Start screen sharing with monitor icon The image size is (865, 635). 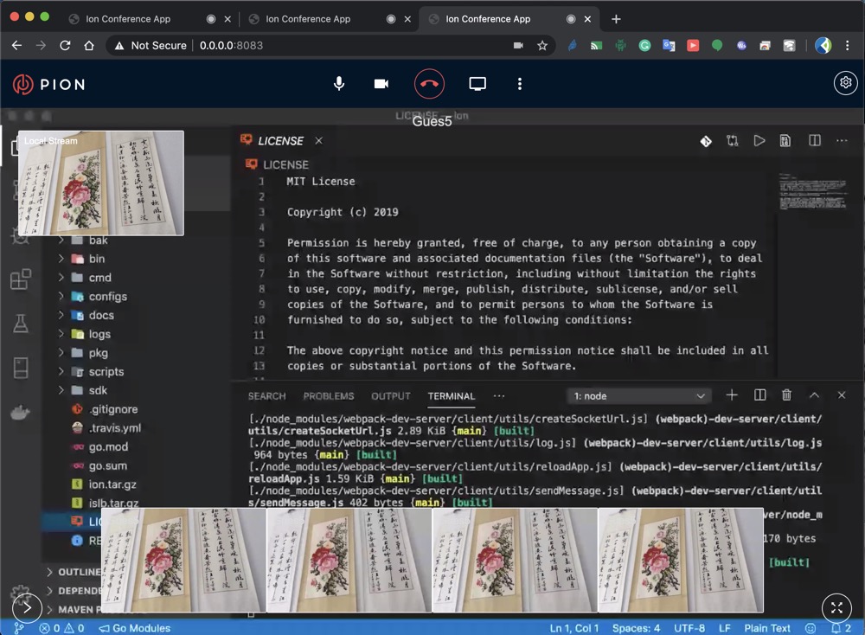pyautogui.click(x=477, y=84)
